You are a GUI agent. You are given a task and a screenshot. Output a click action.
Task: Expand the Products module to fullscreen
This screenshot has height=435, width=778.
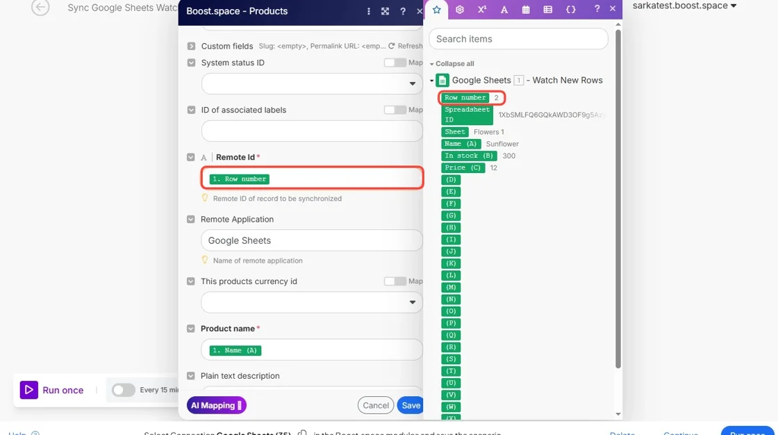tap(385, 11)
